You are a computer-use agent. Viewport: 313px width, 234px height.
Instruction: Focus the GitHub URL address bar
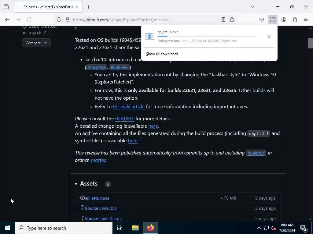[146, 20]
